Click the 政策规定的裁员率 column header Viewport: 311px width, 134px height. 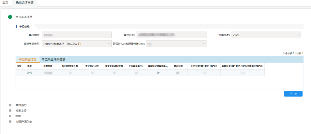coord(158,66)
